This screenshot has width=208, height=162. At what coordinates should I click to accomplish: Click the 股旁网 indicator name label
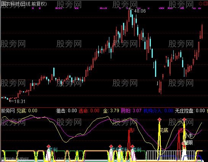point(8,111)
